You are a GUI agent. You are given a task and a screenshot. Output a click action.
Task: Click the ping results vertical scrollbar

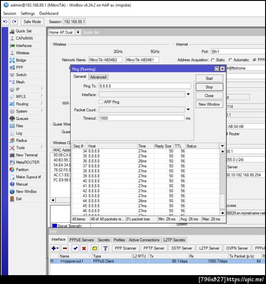pyautogui.click(x=222, y=182)
